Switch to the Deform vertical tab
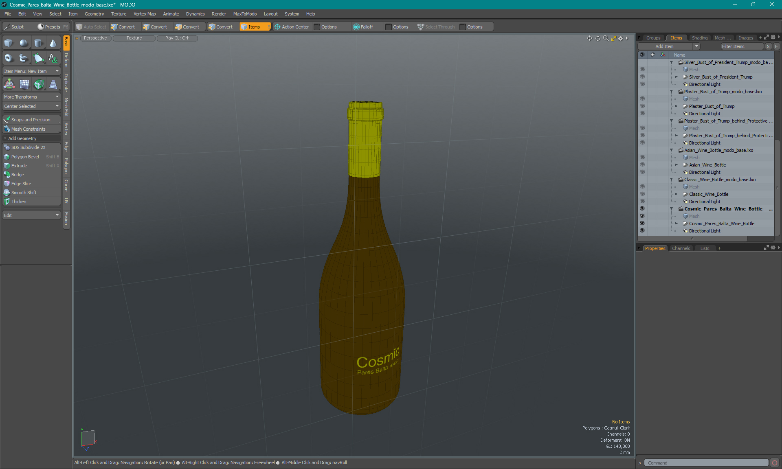782x469 pixels. point(66,60)
